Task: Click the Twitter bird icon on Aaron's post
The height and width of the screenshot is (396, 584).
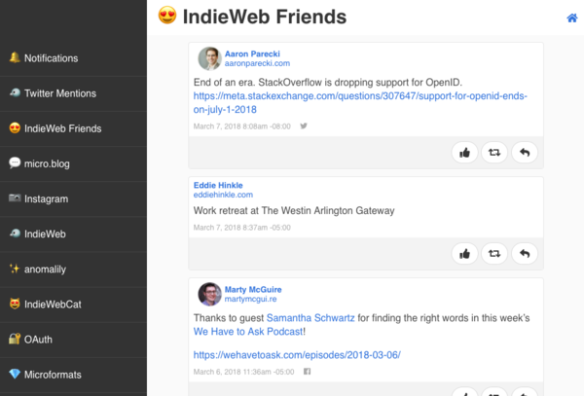Action: click(304, 126)
